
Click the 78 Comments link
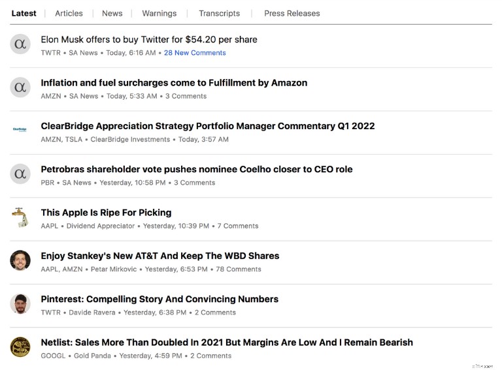point(239,270)
